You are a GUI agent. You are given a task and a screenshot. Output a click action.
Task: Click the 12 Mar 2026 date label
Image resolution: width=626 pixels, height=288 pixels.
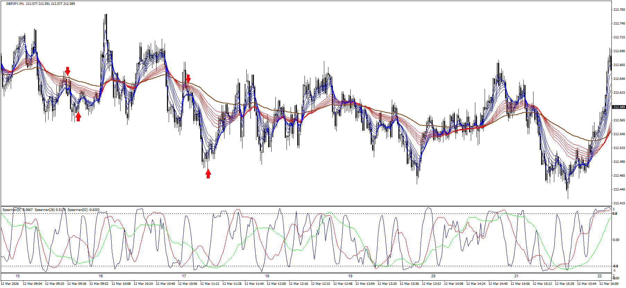[x=10, y=284]
